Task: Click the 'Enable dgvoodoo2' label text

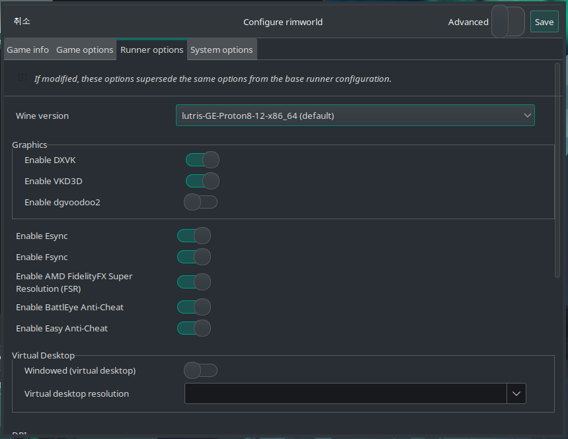Action: pyautogui.click(x=62, y=202)
